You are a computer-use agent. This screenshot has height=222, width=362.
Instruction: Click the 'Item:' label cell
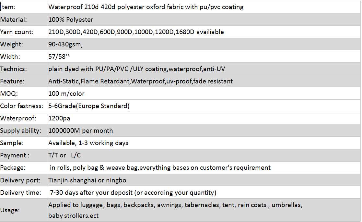pyautogui.click(x=8, y=7)
